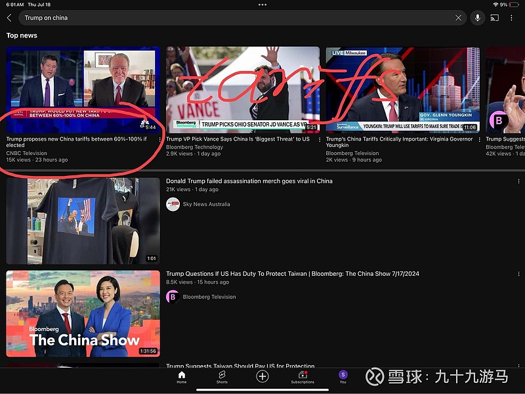Start voice search with microphone icon

click(478, 18)
